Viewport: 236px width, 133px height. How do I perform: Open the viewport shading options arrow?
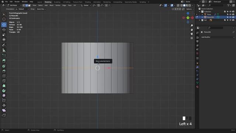coord(192,6)
